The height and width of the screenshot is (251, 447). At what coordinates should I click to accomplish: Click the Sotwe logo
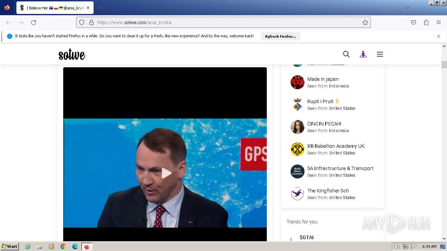(x=72, y=55)
